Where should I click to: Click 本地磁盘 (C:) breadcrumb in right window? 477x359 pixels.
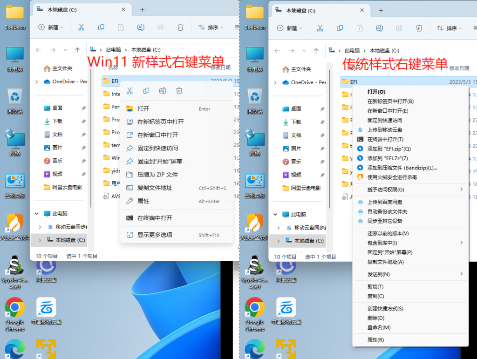(384, 51)
